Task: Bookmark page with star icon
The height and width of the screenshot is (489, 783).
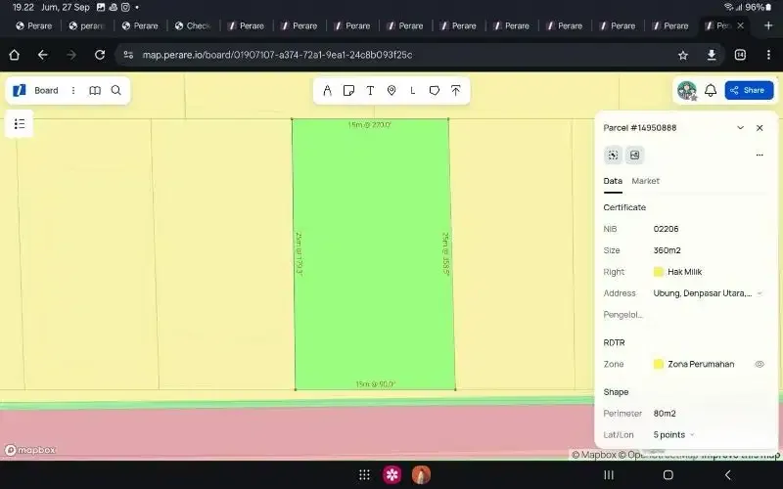Action: pyautogui.click(x=683, y=55)
